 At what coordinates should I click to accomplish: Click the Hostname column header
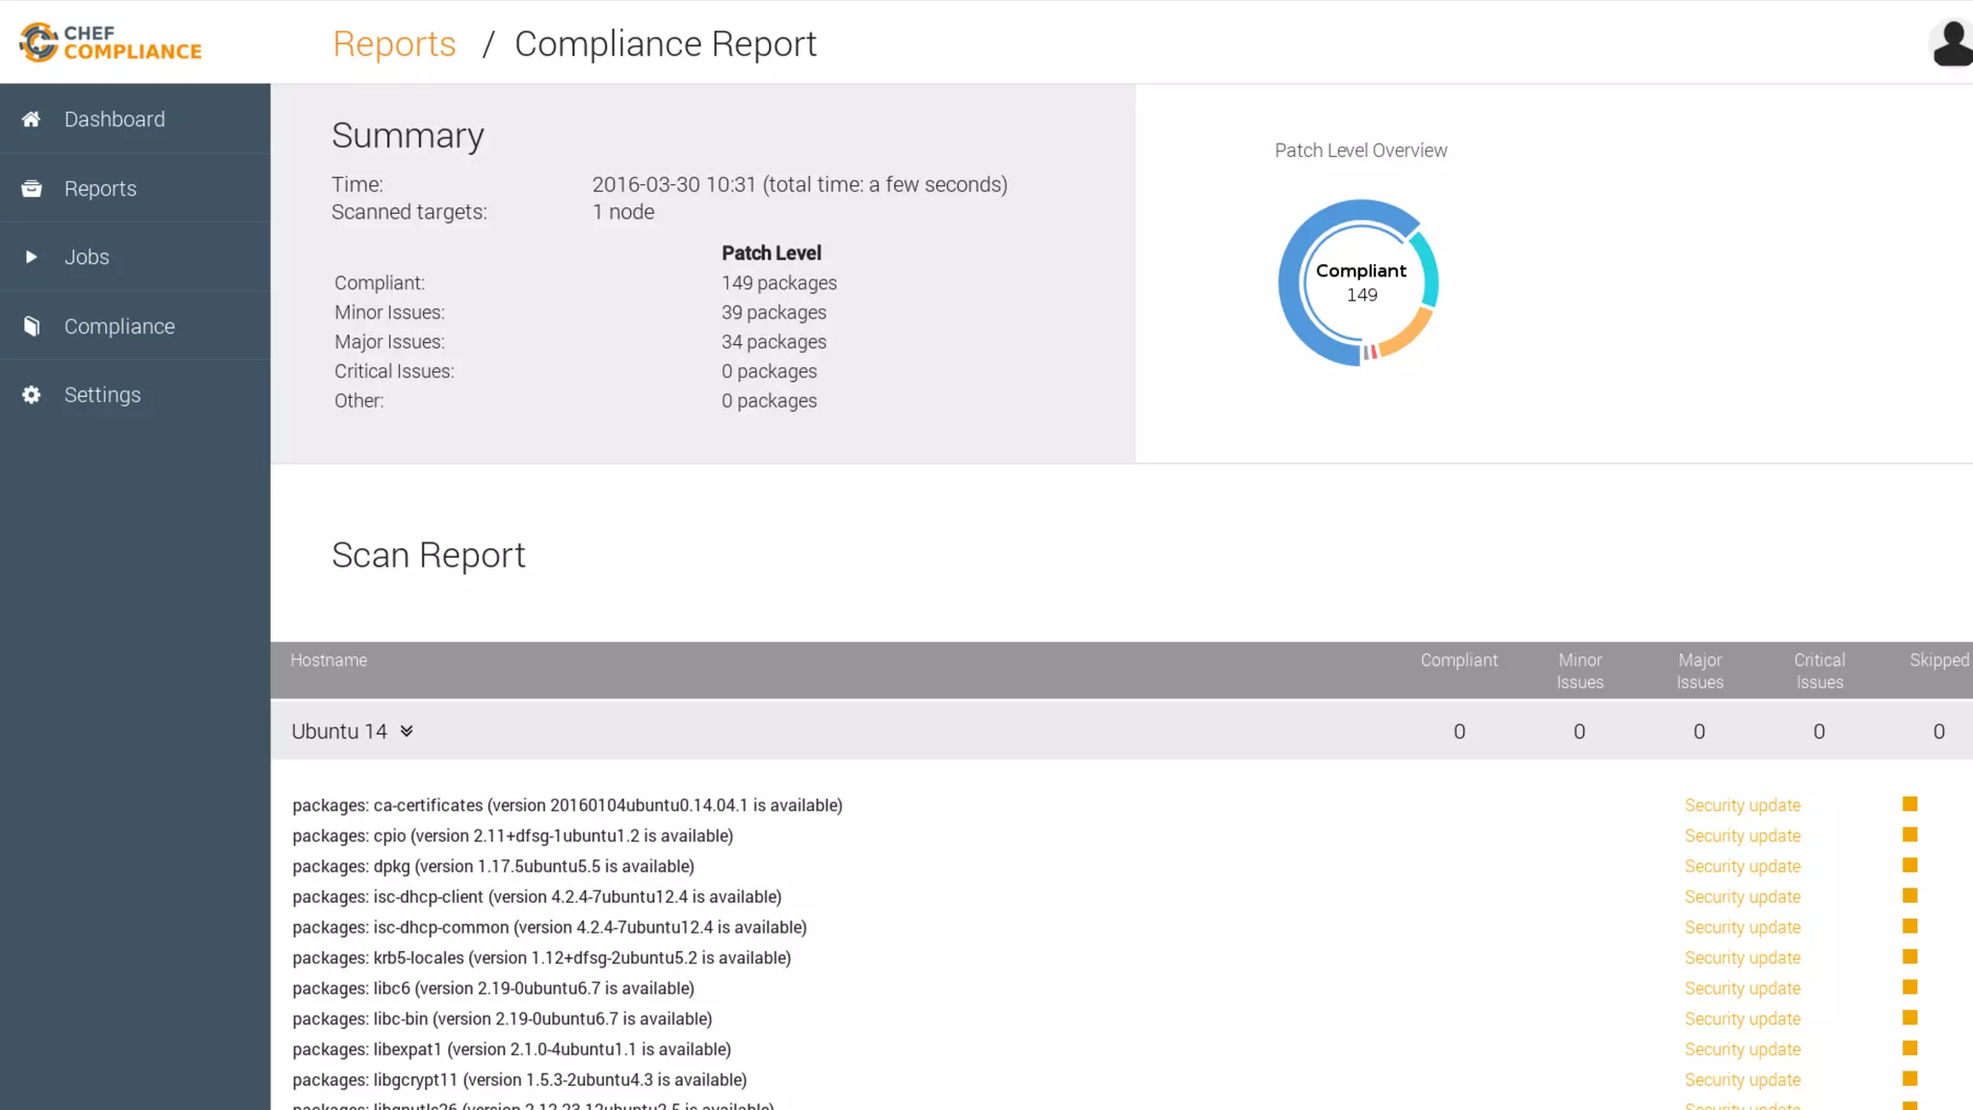point(329,661)
